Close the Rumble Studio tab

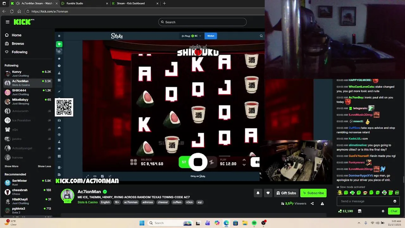pyautogui.click(x=107, y=3)
